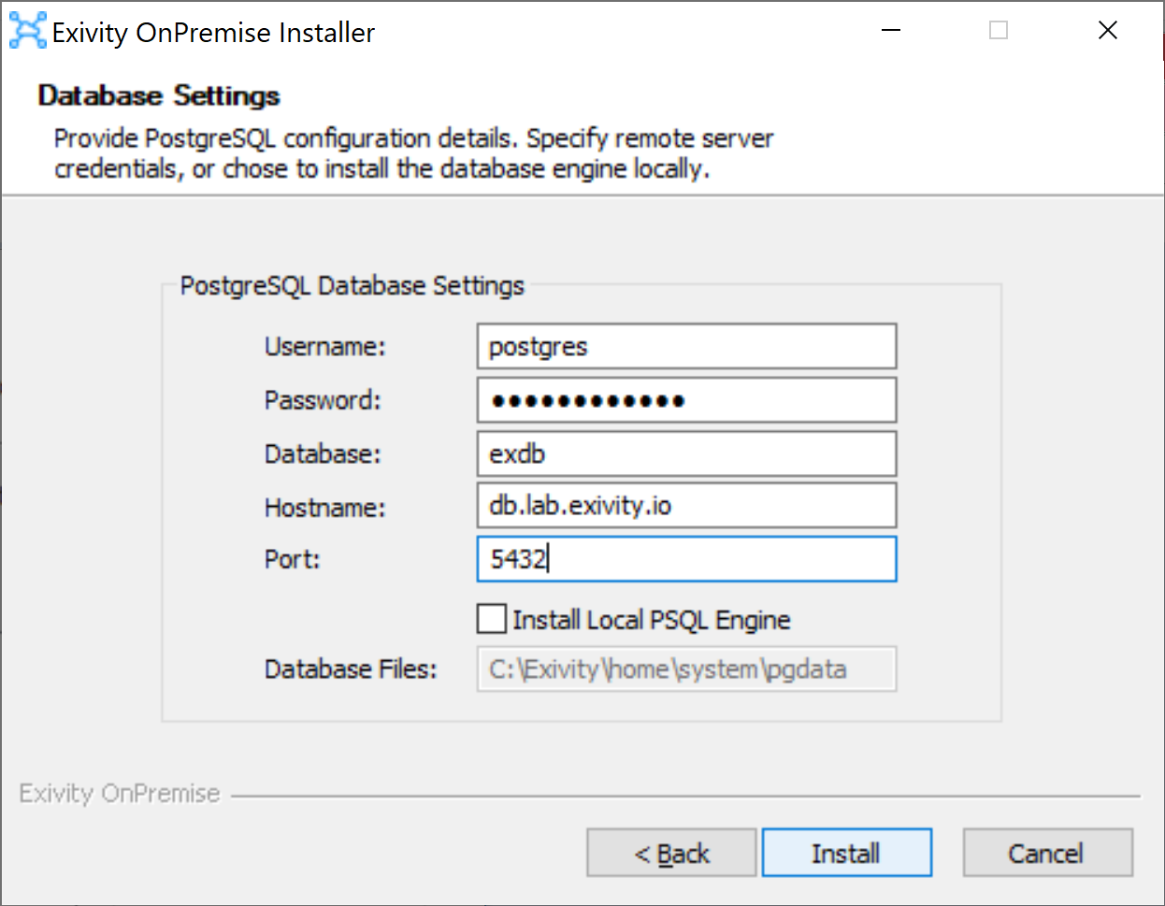Click the Provide PostgreSQL configuration details description
Viewport: 1165px width, 906px height.
point(413,153)
